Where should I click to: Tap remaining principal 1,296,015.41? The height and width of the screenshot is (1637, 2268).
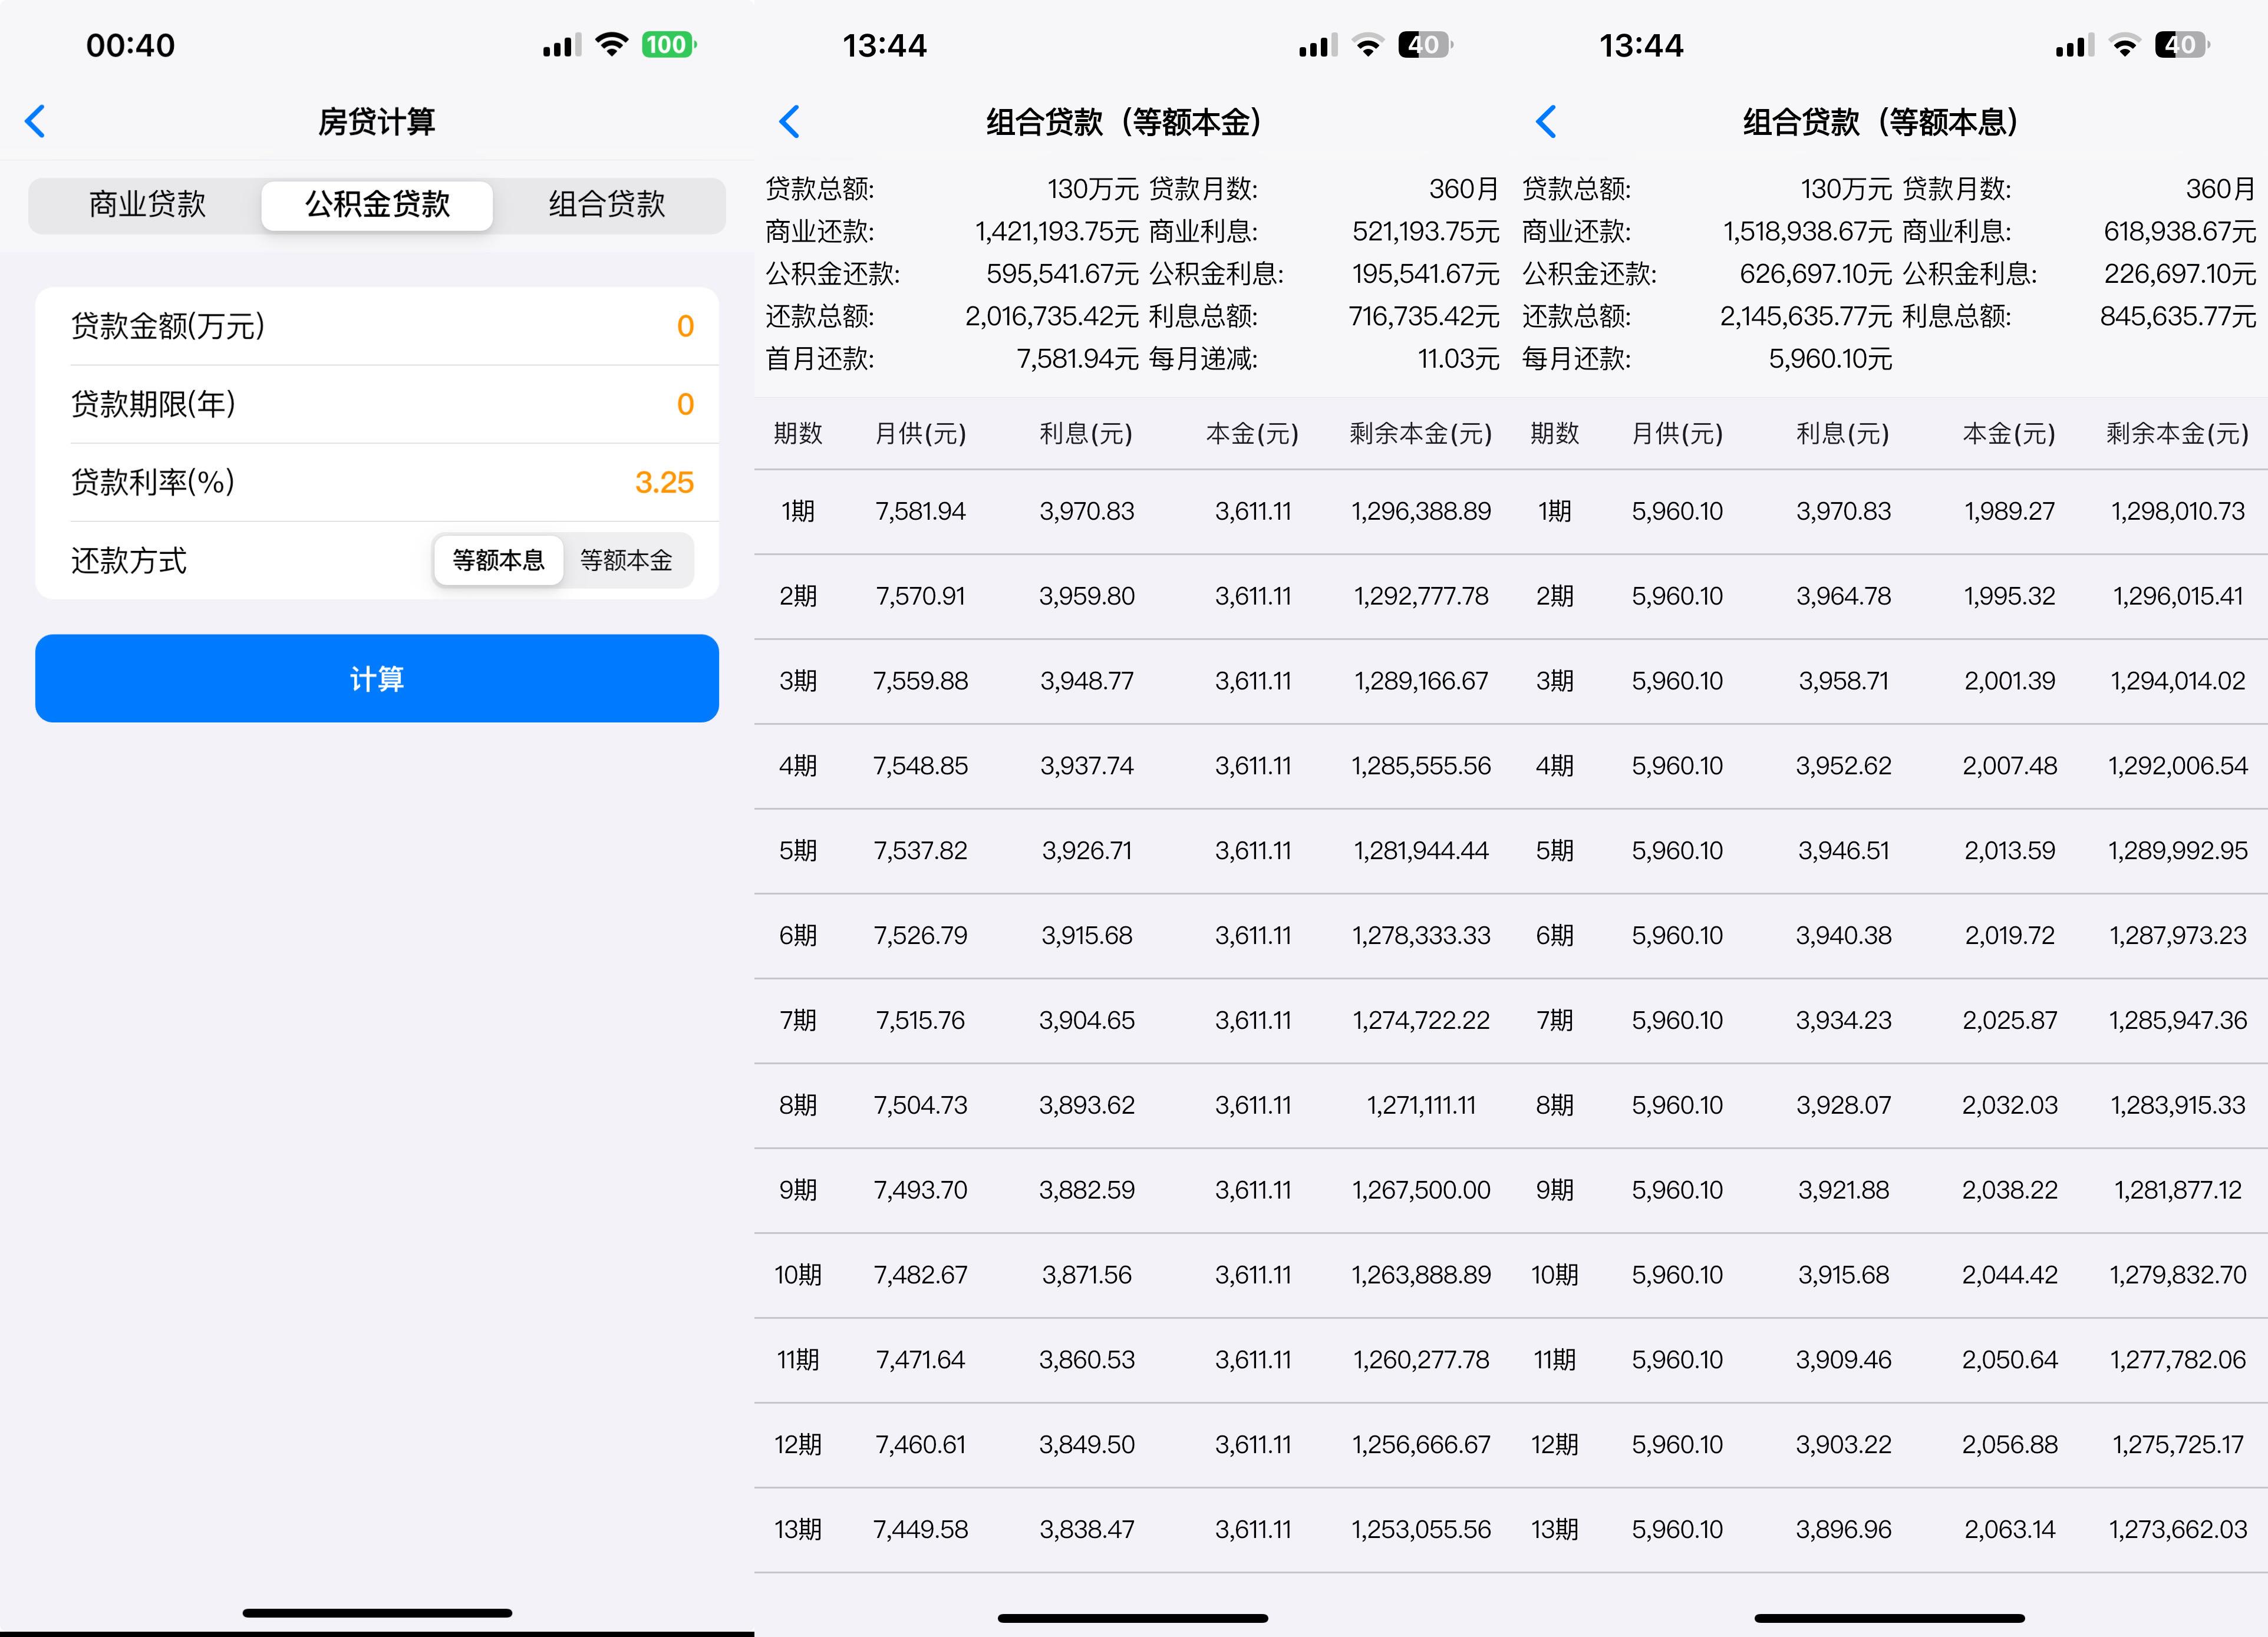click(2178, 596)
